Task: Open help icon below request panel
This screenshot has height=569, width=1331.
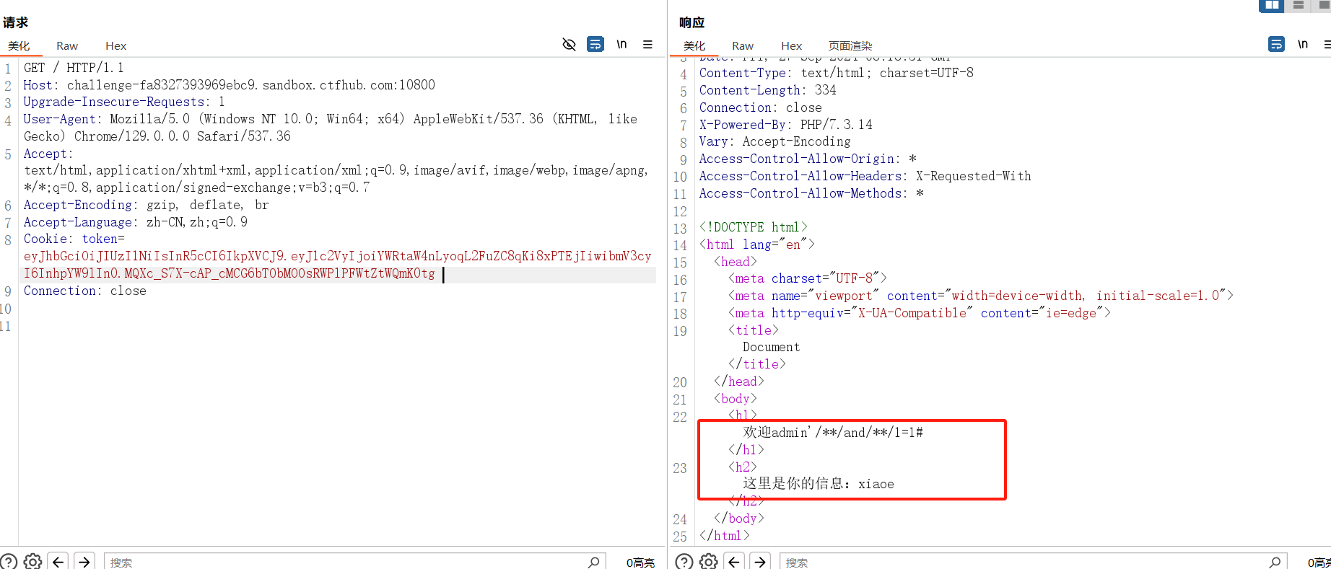Action: tap(8, 561)
